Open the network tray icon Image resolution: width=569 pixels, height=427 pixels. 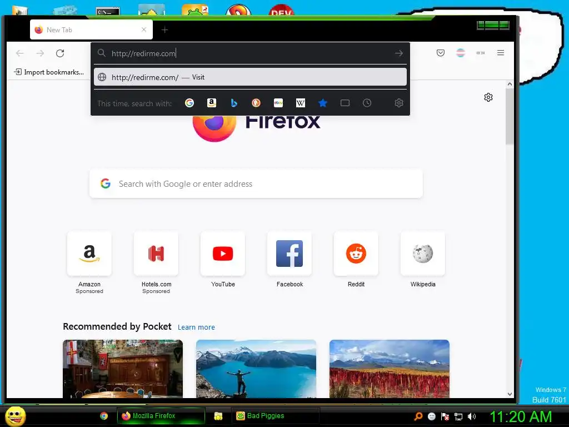pyautogui.click(x=458, y=416)
